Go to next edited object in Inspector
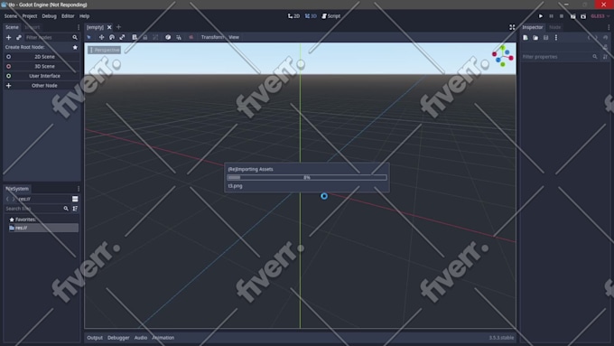The image size is (614, 346). click(x=596, y=38)
